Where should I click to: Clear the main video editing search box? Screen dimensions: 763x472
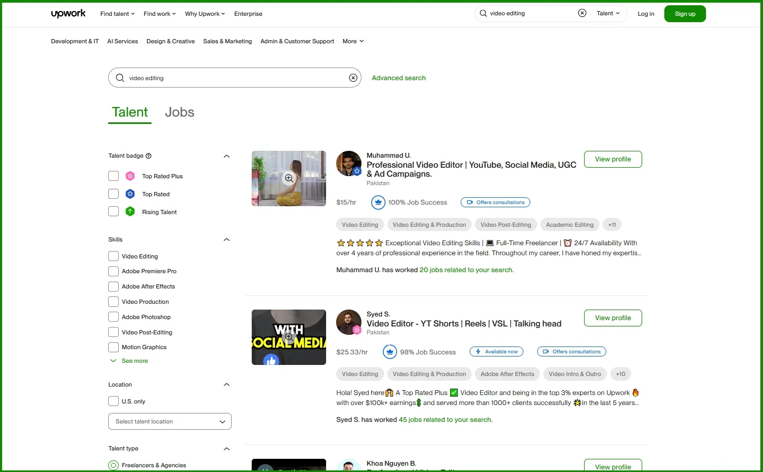pos(353,78)
